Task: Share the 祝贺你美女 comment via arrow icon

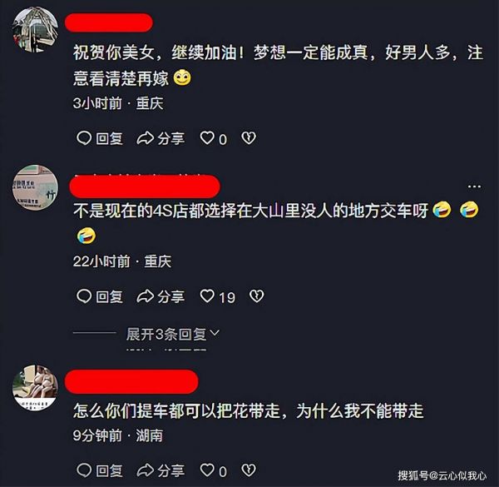Action: click(145, 138)
